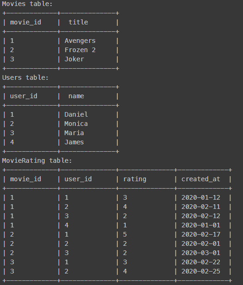Select the 'Joker' movie title
This screenshot has width=243, height=285.
coord(74,59)
